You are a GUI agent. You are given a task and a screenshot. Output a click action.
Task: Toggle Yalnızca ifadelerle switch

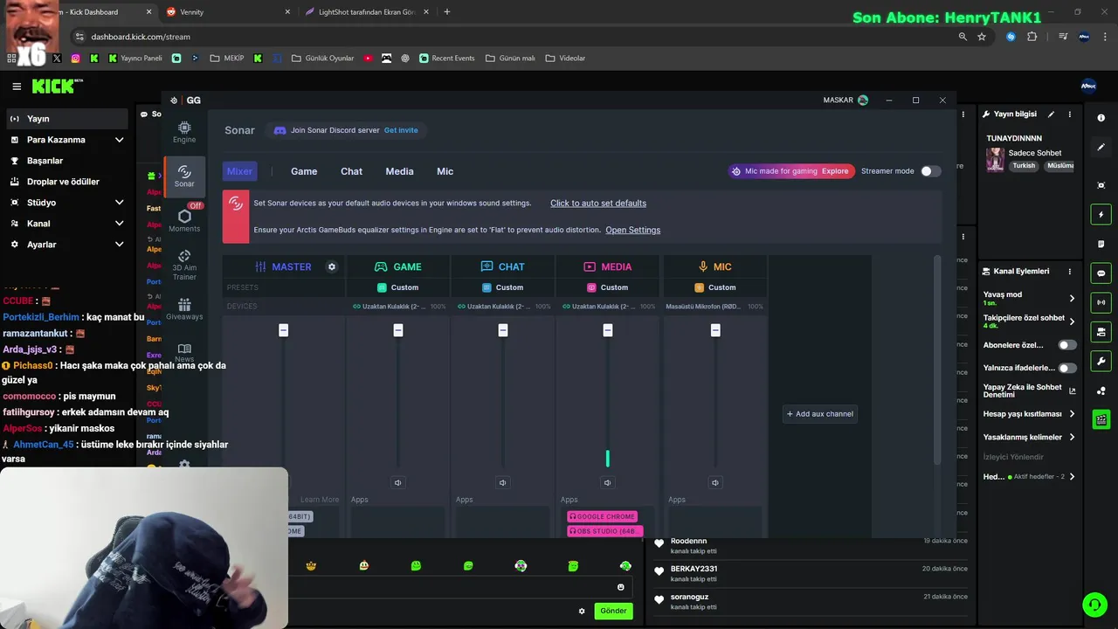1067,368
